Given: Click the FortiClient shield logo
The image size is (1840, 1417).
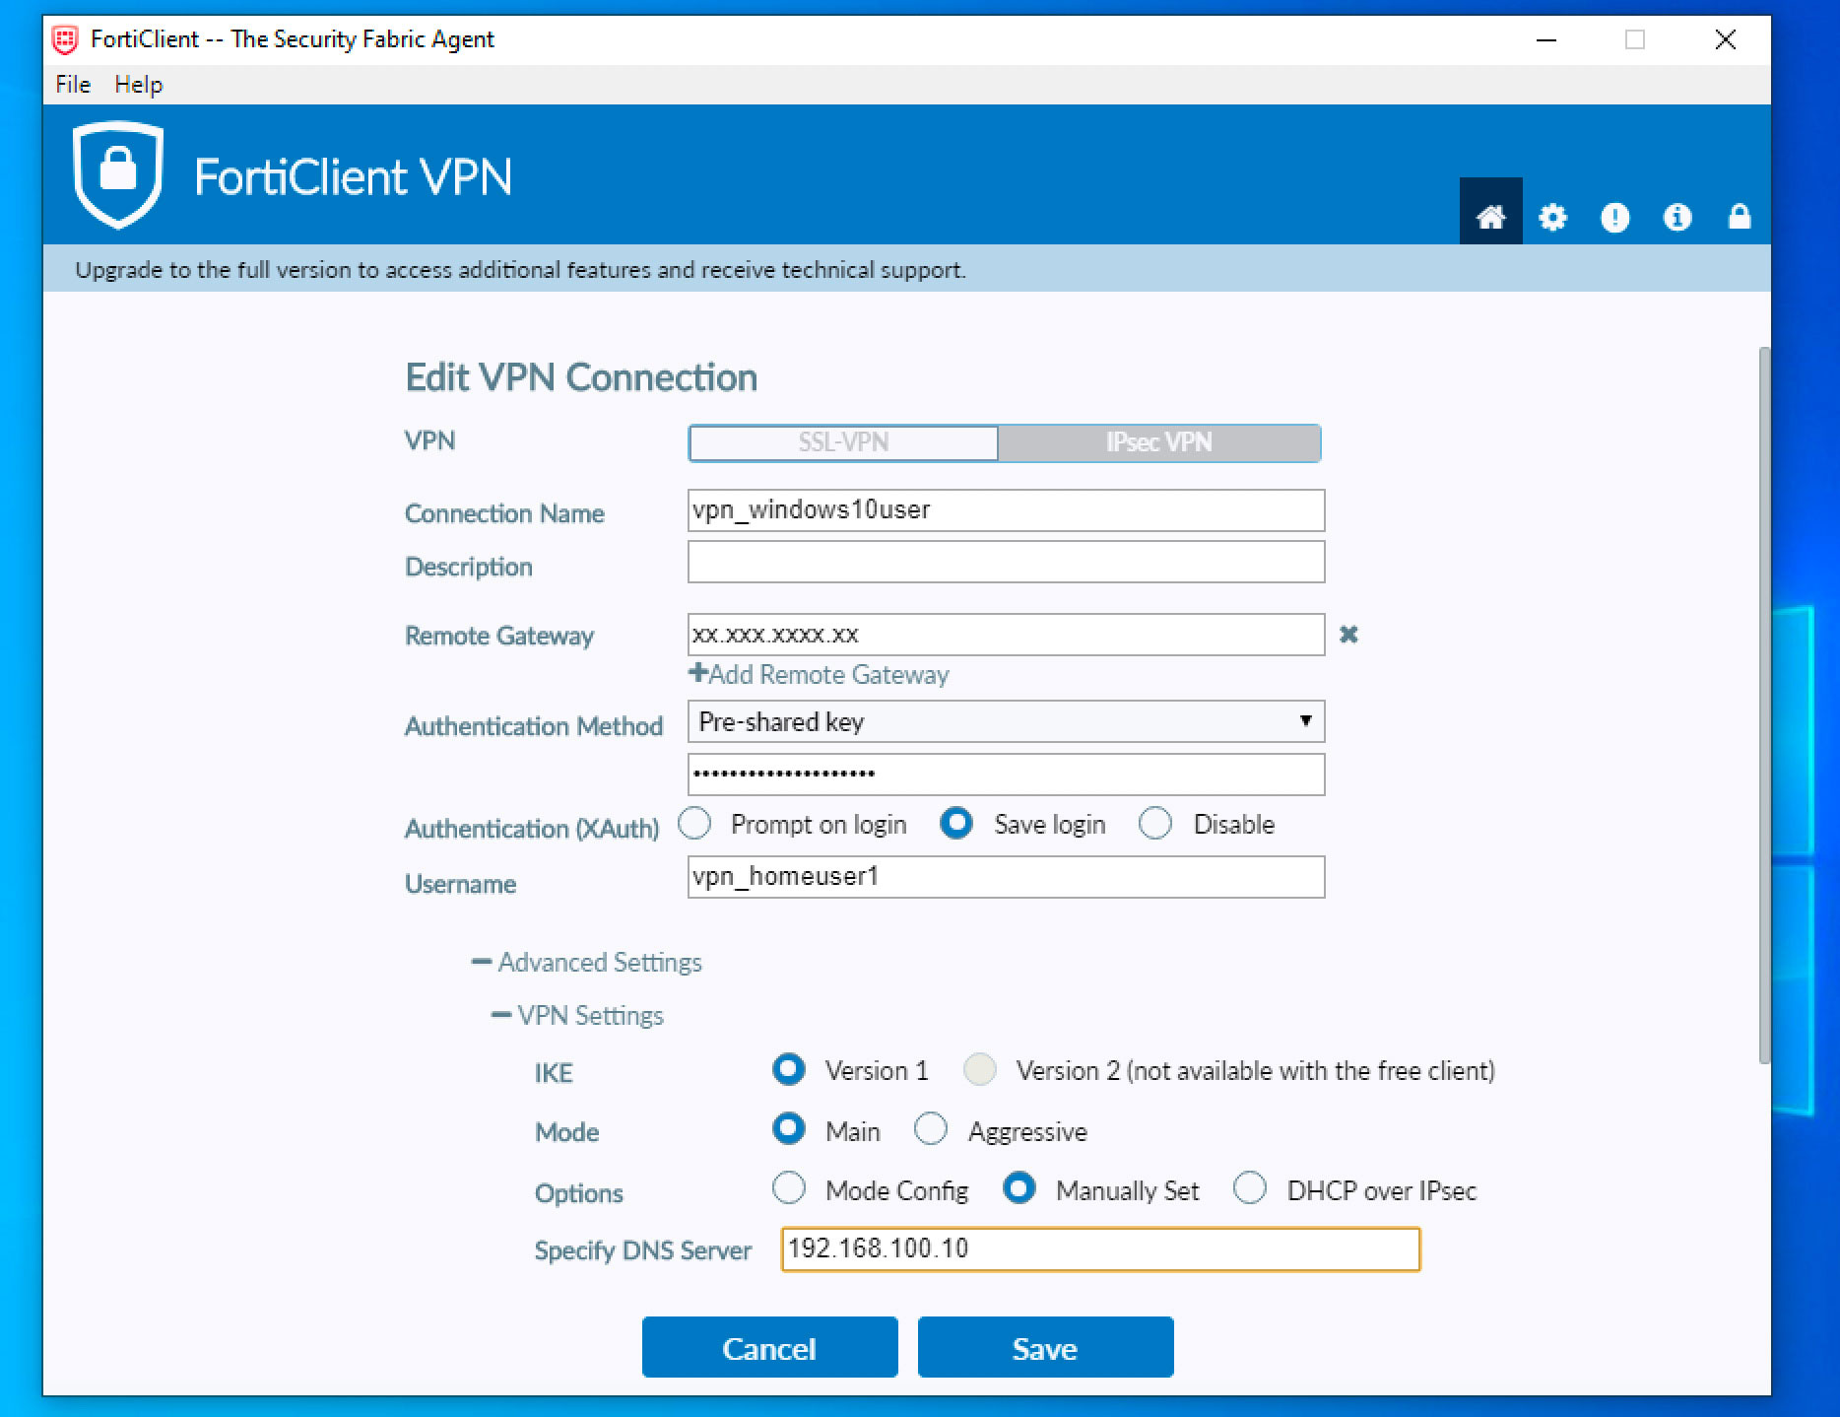Looking at the screenshot, I should (x=118, y=174).
